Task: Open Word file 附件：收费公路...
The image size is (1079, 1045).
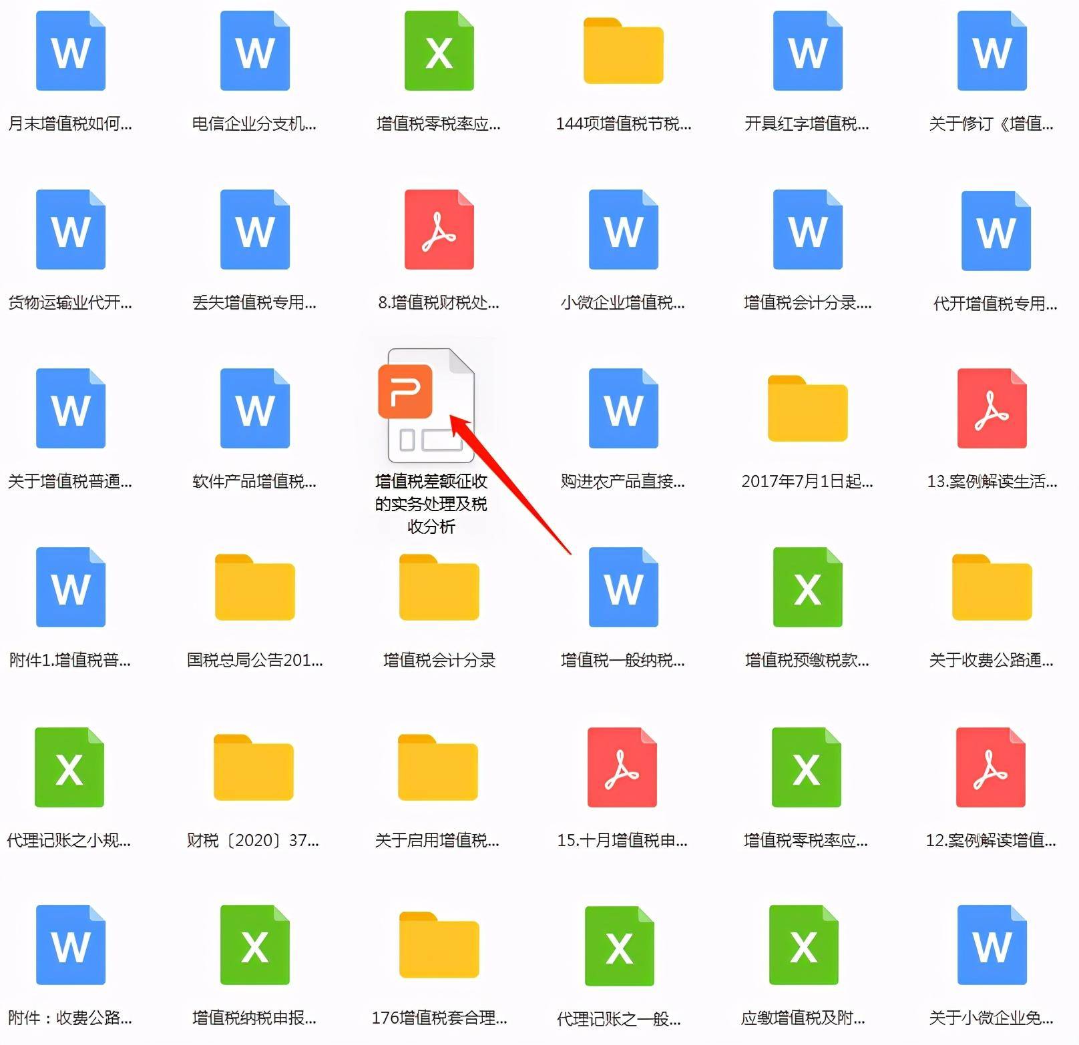Action: click(71, 945)
